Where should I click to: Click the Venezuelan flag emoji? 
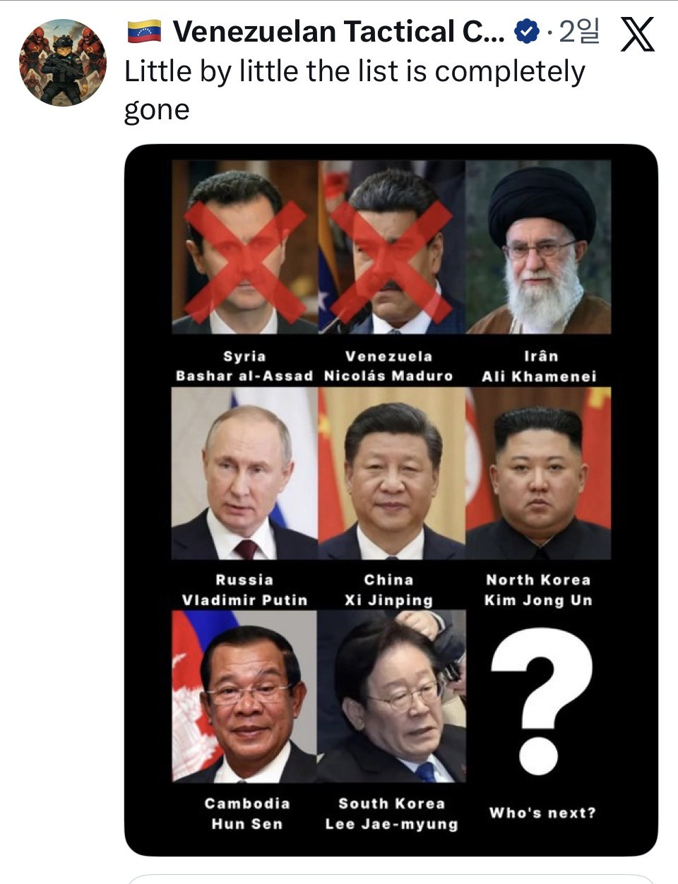(144, 32)
